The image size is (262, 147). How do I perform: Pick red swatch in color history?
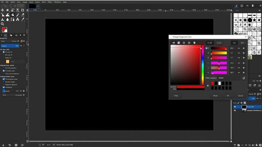coord(212,83)
